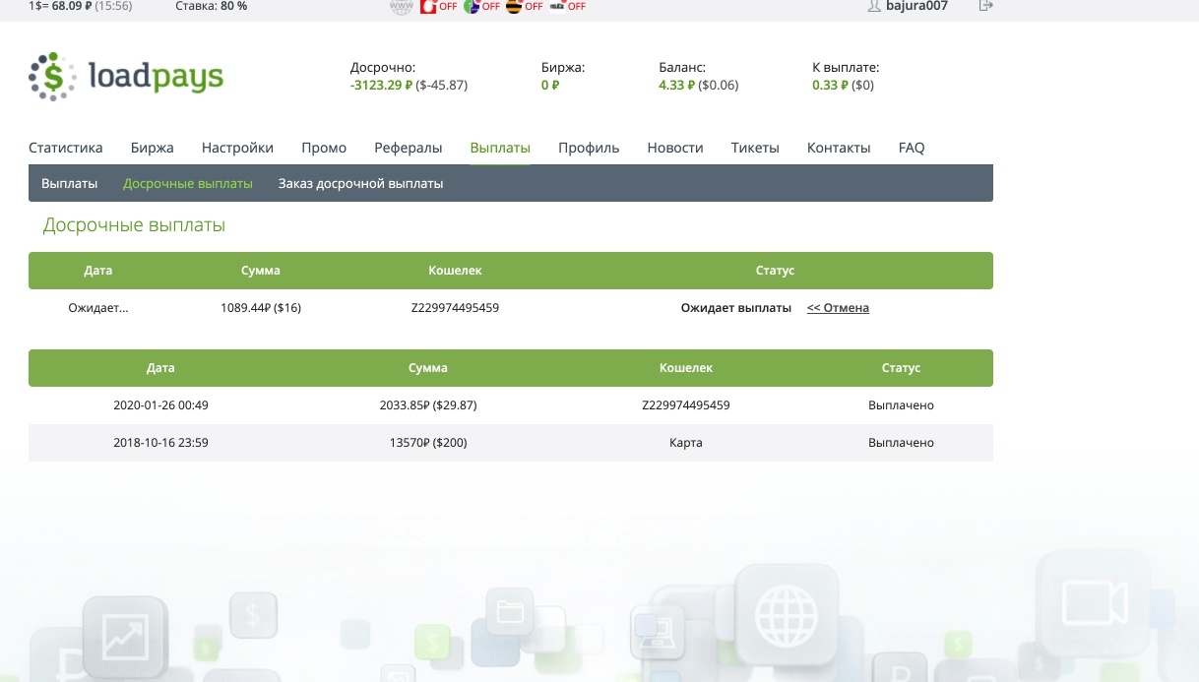Click the user profile icon beside bajura007

pos(873,6)
